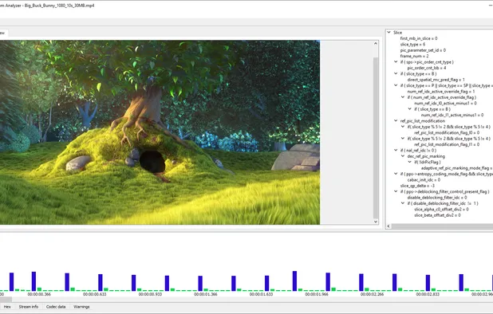Collapse the 'if ( nal_ref_idc != 0 )' node
Screen dimensions: 493x314
(x=396, y=151)
